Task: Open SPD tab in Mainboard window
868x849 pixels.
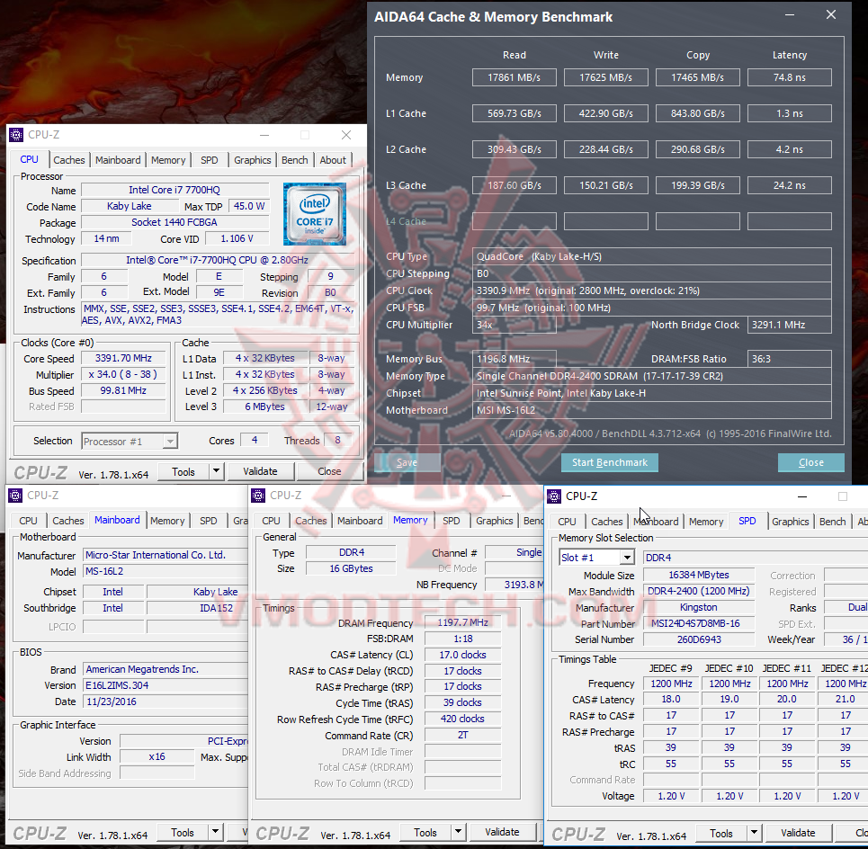Action: pos(208,521)
